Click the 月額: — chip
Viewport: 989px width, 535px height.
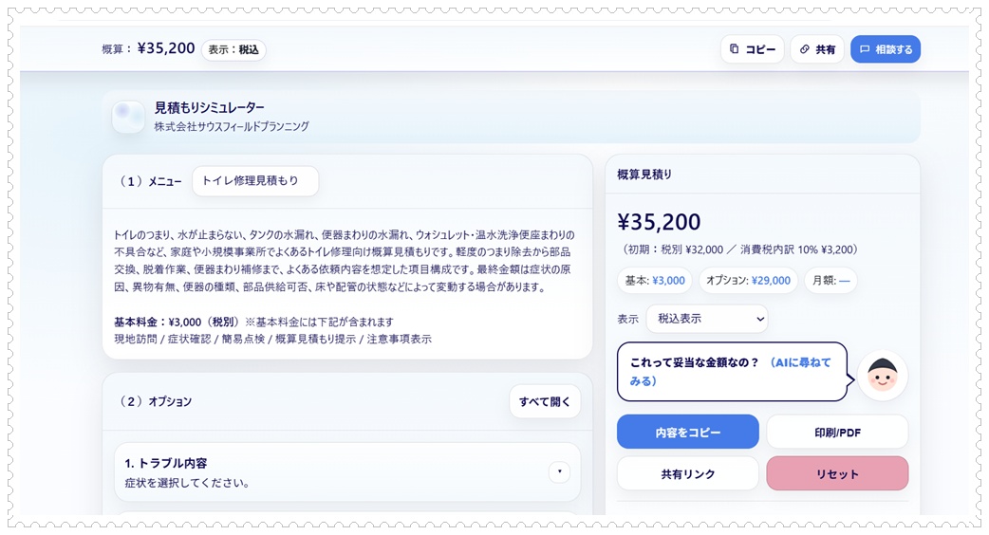click(830, 281)
